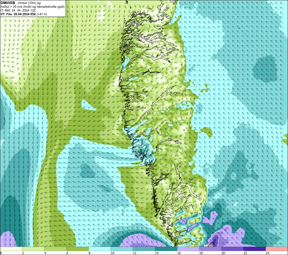
Task: Select the 4–6 m/s green legend swatch
Action: (55, 249)
